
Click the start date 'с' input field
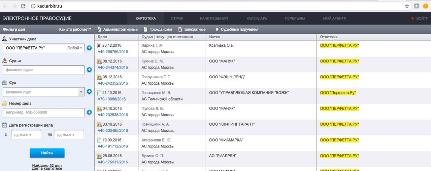[x=26, y=134]
